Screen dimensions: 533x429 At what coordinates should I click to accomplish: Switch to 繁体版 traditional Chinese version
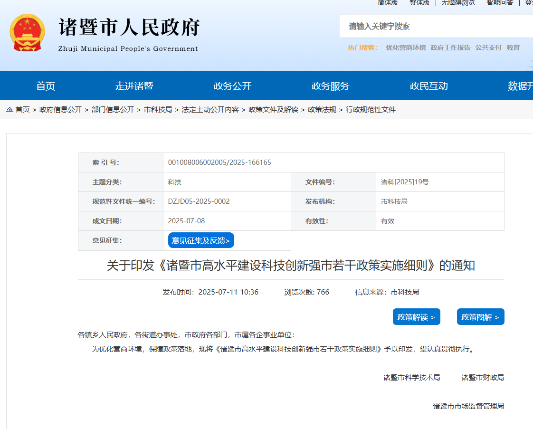419,3
